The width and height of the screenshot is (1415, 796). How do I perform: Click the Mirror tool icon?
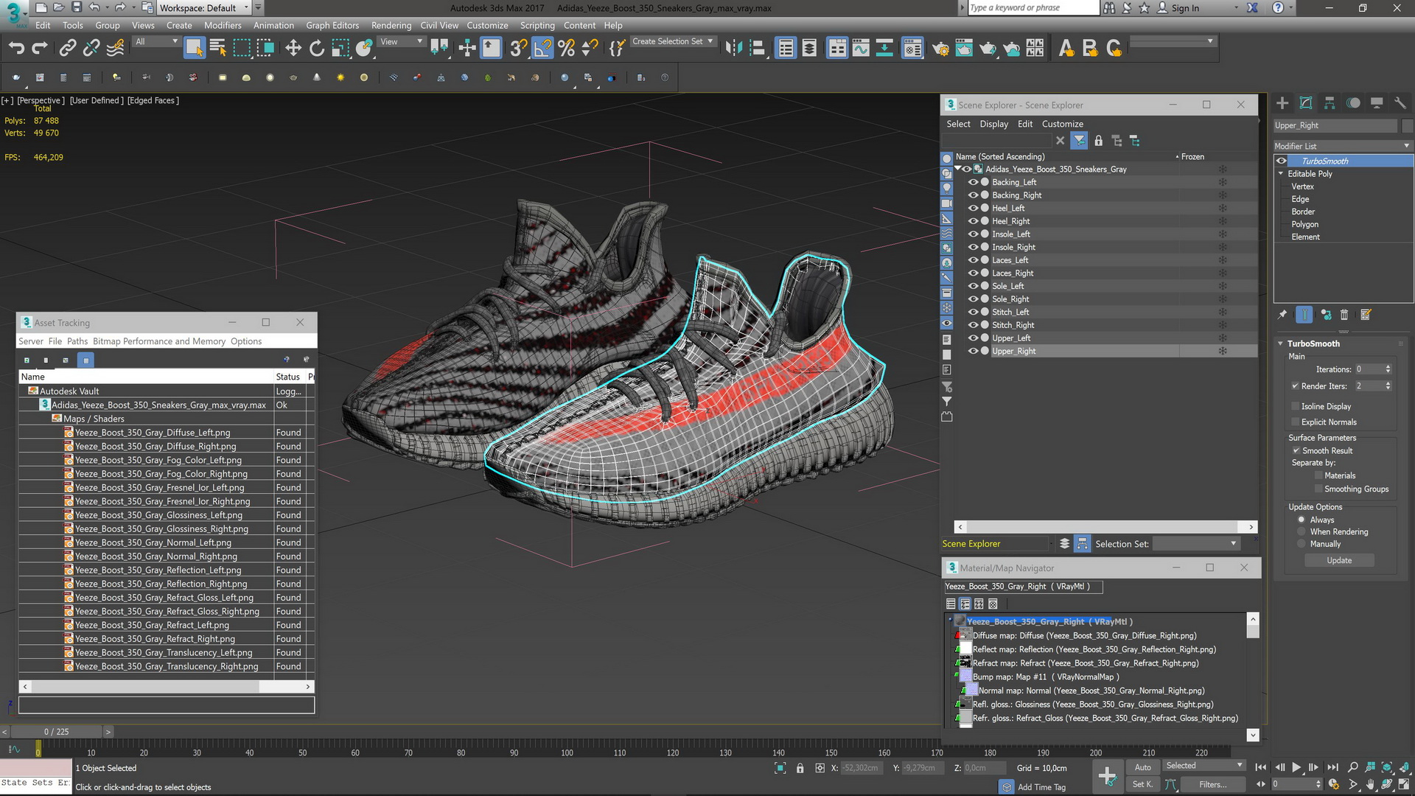733,49
